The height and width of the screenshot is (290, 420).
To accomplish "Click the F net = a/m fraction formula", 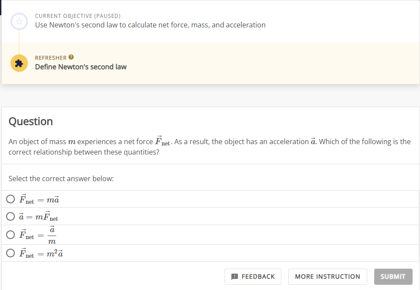I will pyautogui.click(x=38, y=235).
